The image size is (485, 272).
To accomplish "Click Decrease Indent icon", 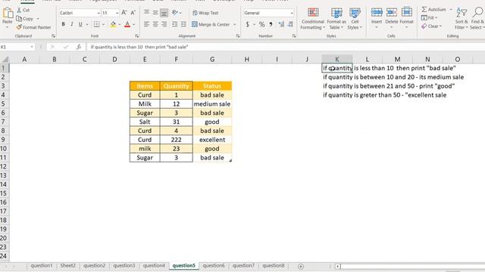I will [x=175, y=24].
